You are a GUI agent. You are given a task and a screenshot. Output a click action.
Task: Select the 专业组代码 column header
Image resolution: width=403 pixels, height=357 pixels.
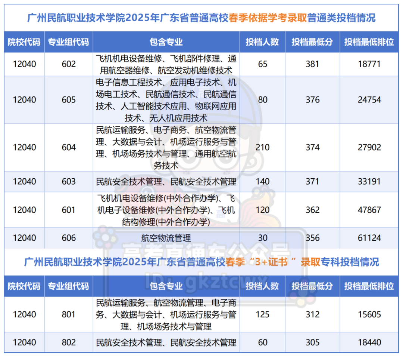click(x=69, y=42)
